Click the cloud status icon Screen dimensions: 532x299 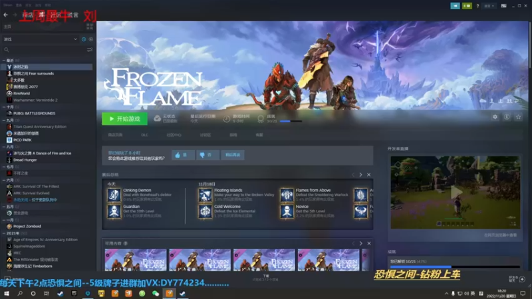[157, 118]
